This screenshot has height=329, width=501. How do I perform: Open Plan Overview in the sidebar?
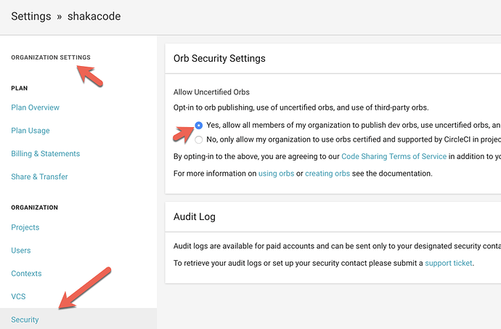tap(35, 107)
